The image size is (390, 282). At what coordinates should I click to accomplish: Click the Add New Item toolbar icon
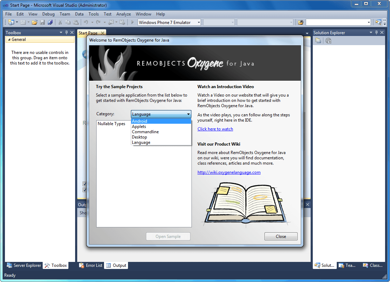pyautogui.click(x=23, y=22)
